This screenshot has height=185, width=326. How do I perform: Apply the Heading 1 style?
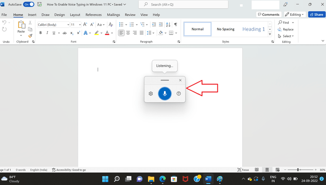coord(254,29)
